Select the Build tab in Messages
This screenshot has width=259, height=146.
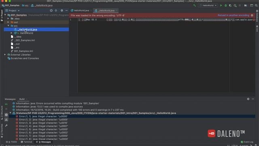(22, 99)
